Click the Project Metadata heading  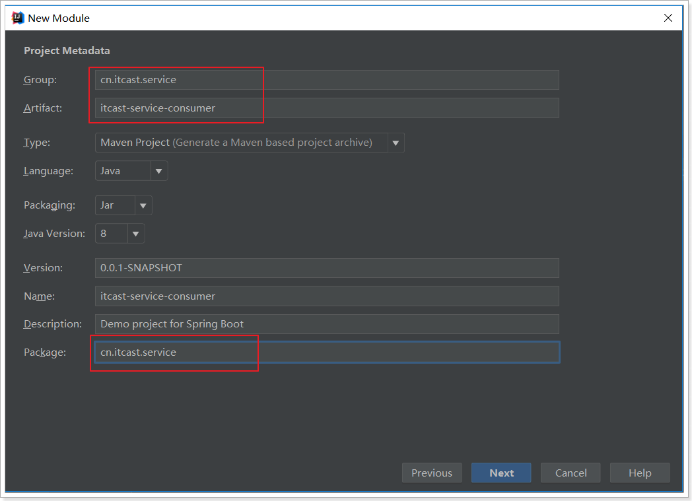(x=67, y=51)
